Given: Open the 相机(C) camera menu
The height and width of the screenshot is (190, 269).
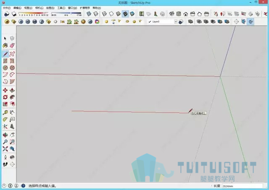Looking at the screenshot, I should 39,8.
